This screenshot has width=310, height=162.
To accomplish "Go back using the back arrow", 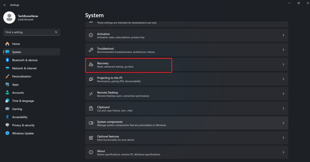I will (x=5, y=5).
